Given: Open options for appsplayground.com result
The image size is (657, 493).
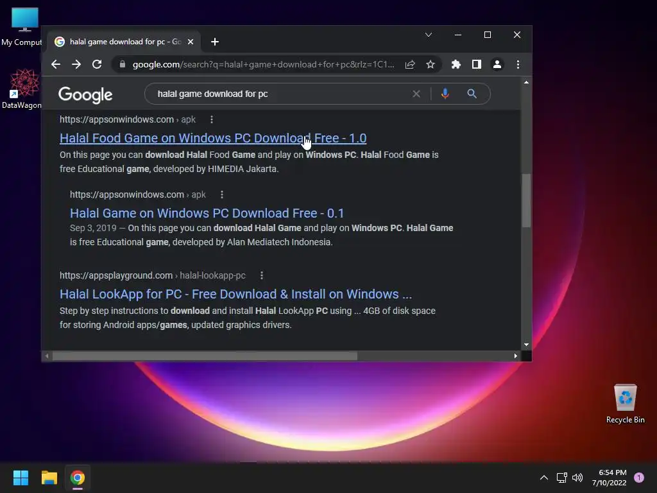Looking at the screenshot, I should pyautogui.click(x=262, y=275).
